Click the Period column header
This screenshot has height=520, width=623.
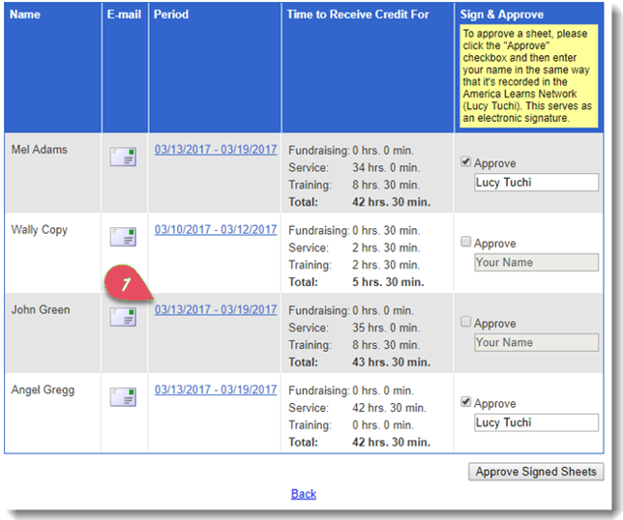[x=171, y=15]
